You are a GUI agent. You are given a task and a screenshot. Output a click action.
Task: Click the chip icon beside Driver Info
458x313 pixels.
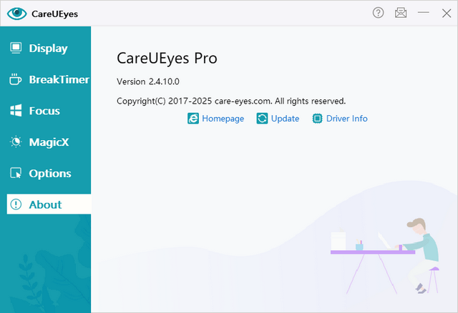(x=318, y=119)
